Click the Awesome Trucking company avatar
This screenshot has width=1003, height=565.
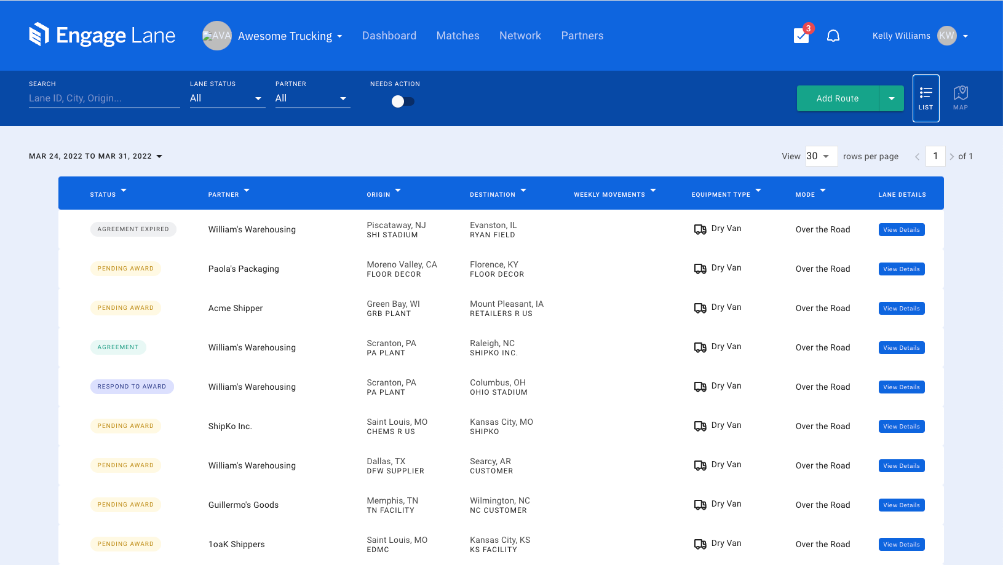coord(216,36)
